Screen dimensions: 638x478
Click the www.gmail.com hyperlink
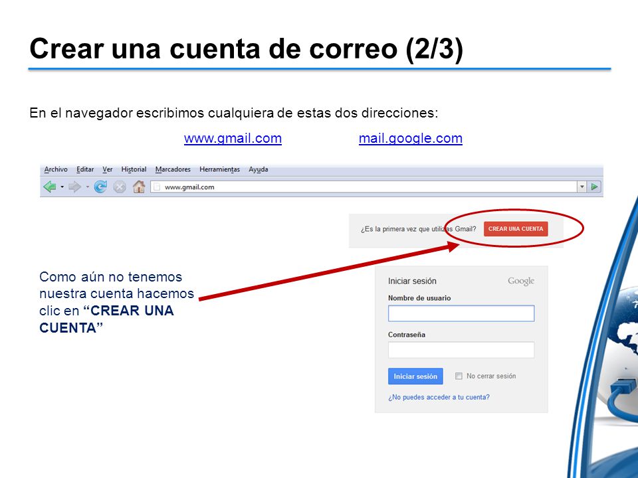coord(233,138)
